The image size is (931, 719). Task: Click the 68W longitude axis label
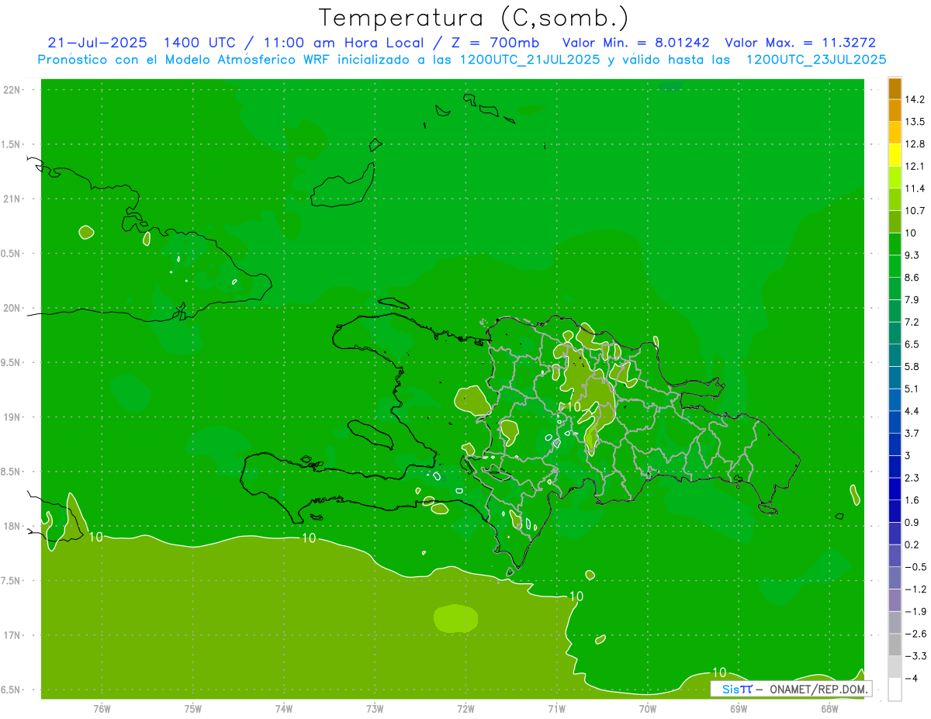829,707
